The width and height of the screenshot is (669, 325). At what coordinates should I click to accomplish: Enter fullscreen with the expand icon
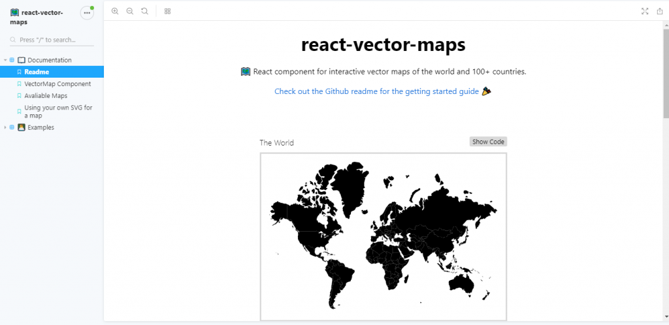[x=645, y=11]
